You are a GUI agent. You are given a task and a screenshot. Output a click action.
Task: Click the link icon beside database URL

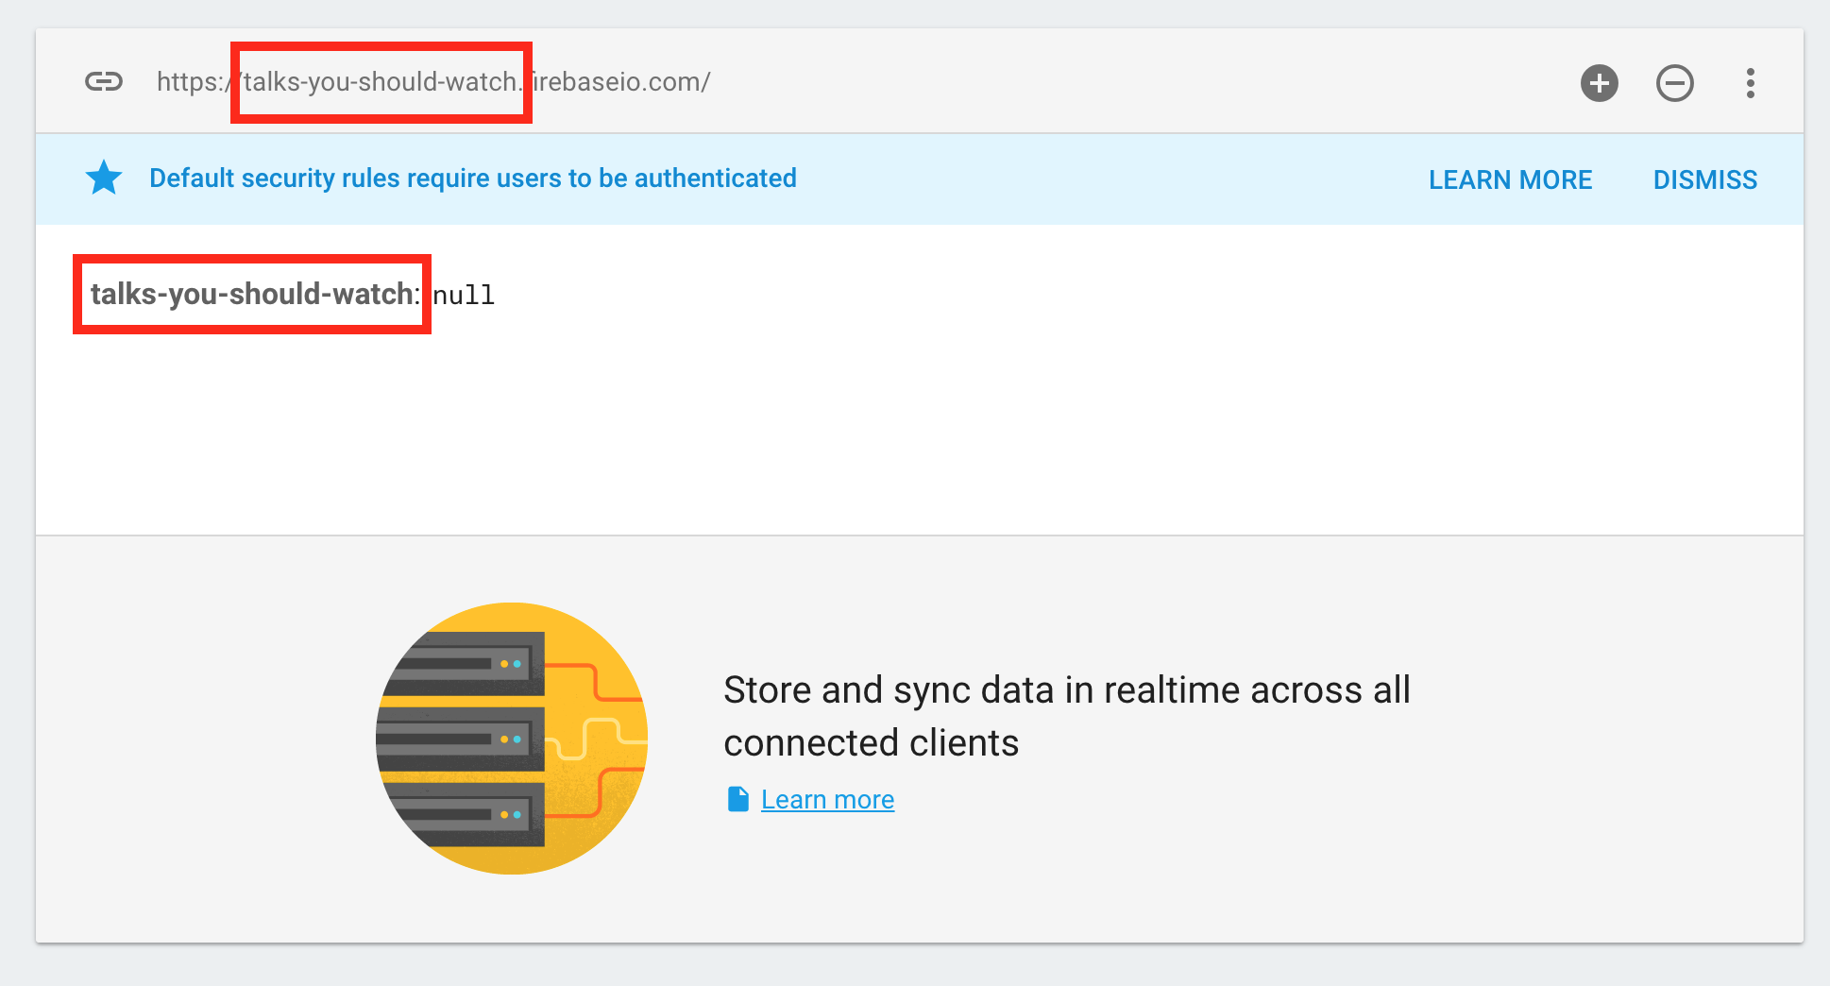point(104,82)
